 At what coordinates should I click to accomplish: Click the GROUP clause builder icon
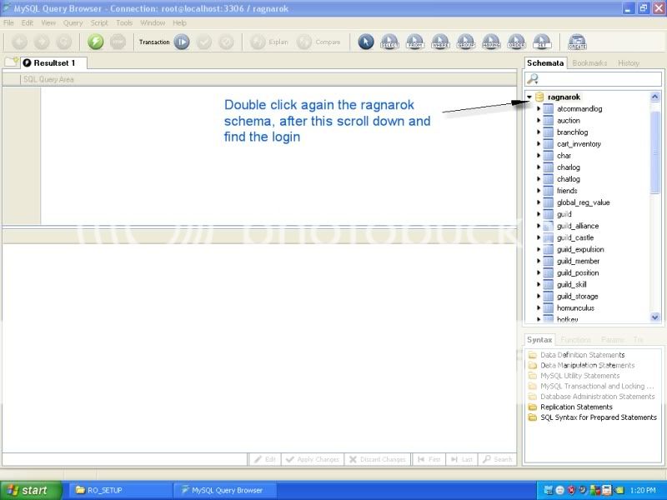465,42
